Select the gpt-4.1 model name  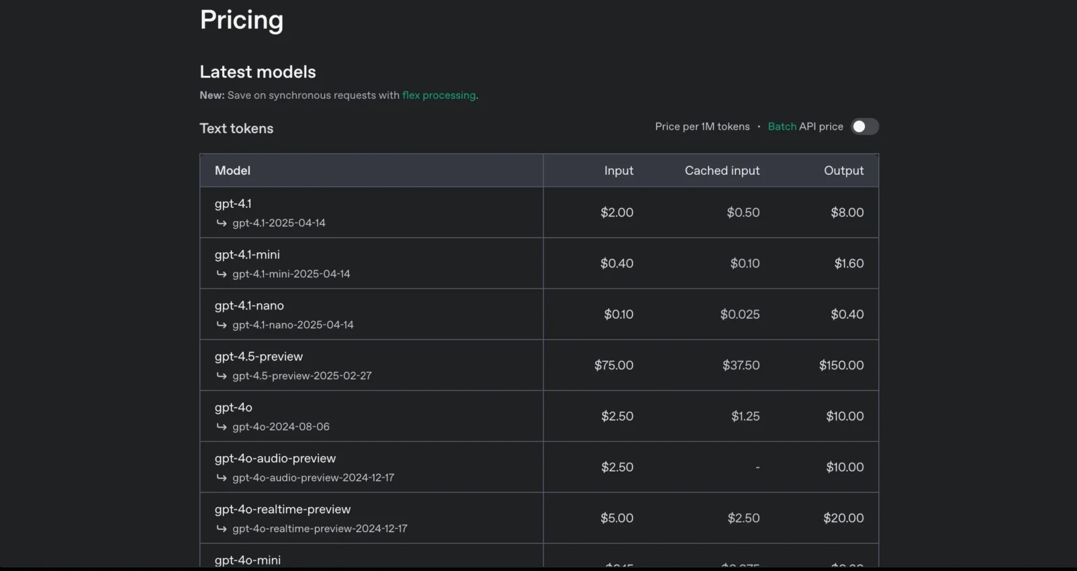[x=233, y=204]
